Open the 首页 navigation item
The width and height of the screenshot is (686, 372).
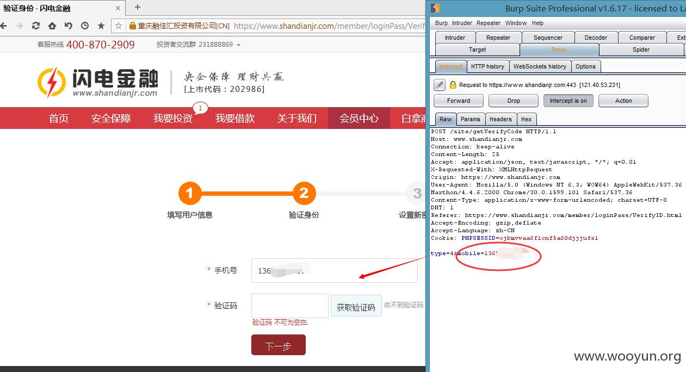pyautogui.click(x=59, y=118)
